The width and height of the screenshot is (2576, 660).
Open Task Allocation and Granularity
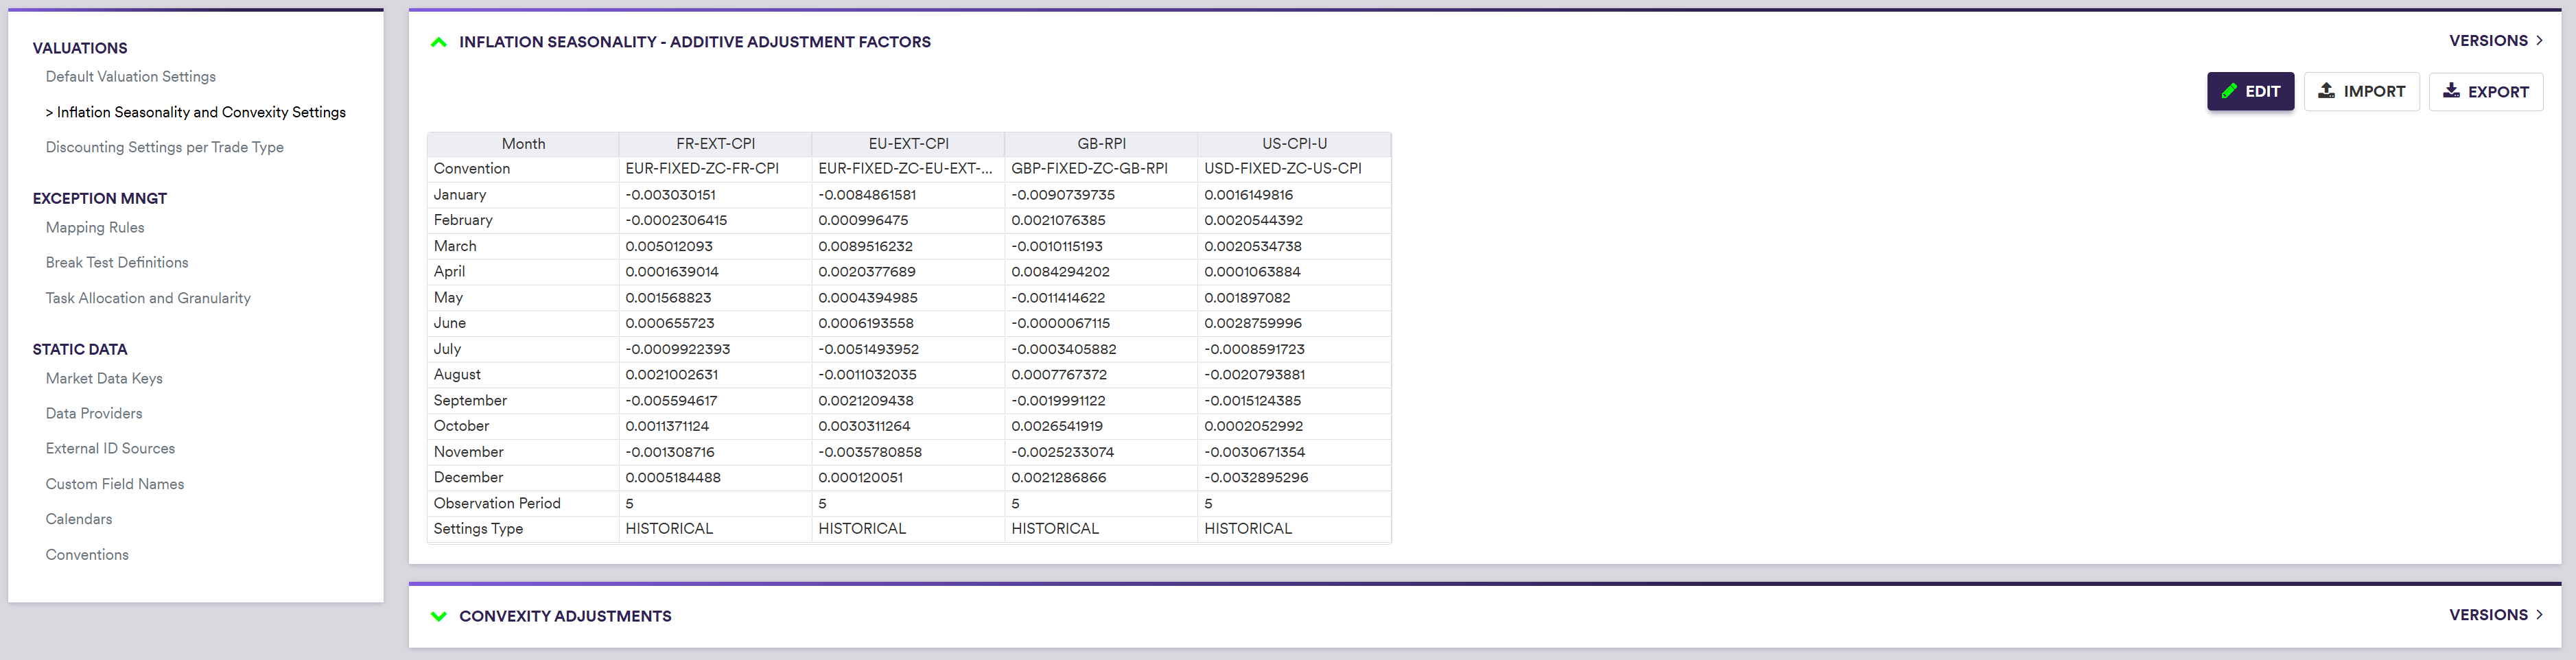pyautogui.click(x=148, y=298)
